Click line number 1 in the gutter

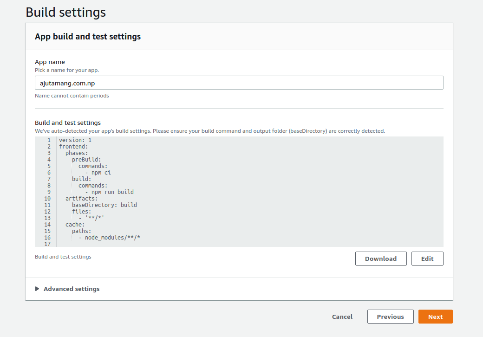(49, 140)
